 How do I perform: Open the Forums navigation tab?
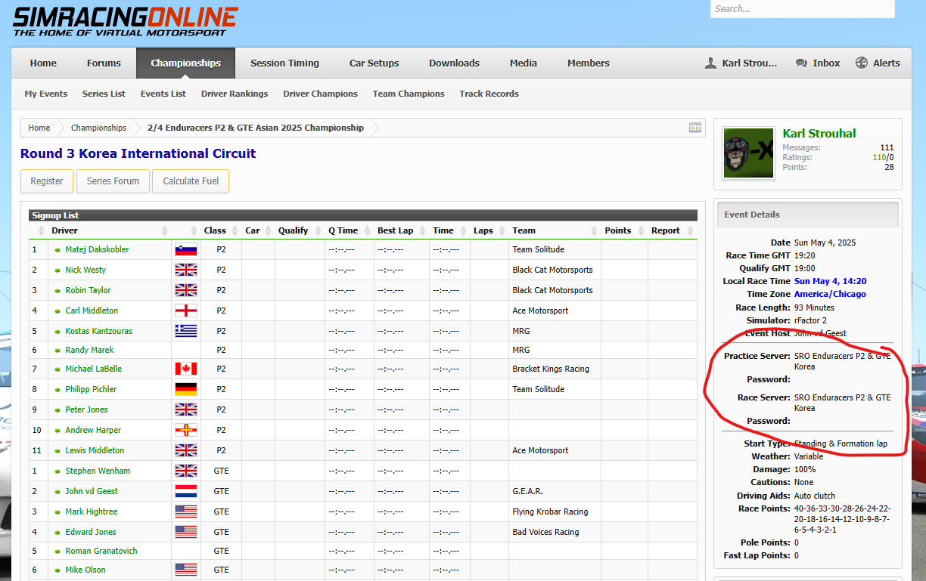pyautogui.click(x=104, y=63)
